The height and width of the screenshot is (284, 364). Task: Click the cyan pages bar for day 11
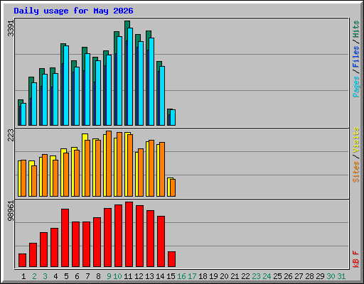[130, 77]
